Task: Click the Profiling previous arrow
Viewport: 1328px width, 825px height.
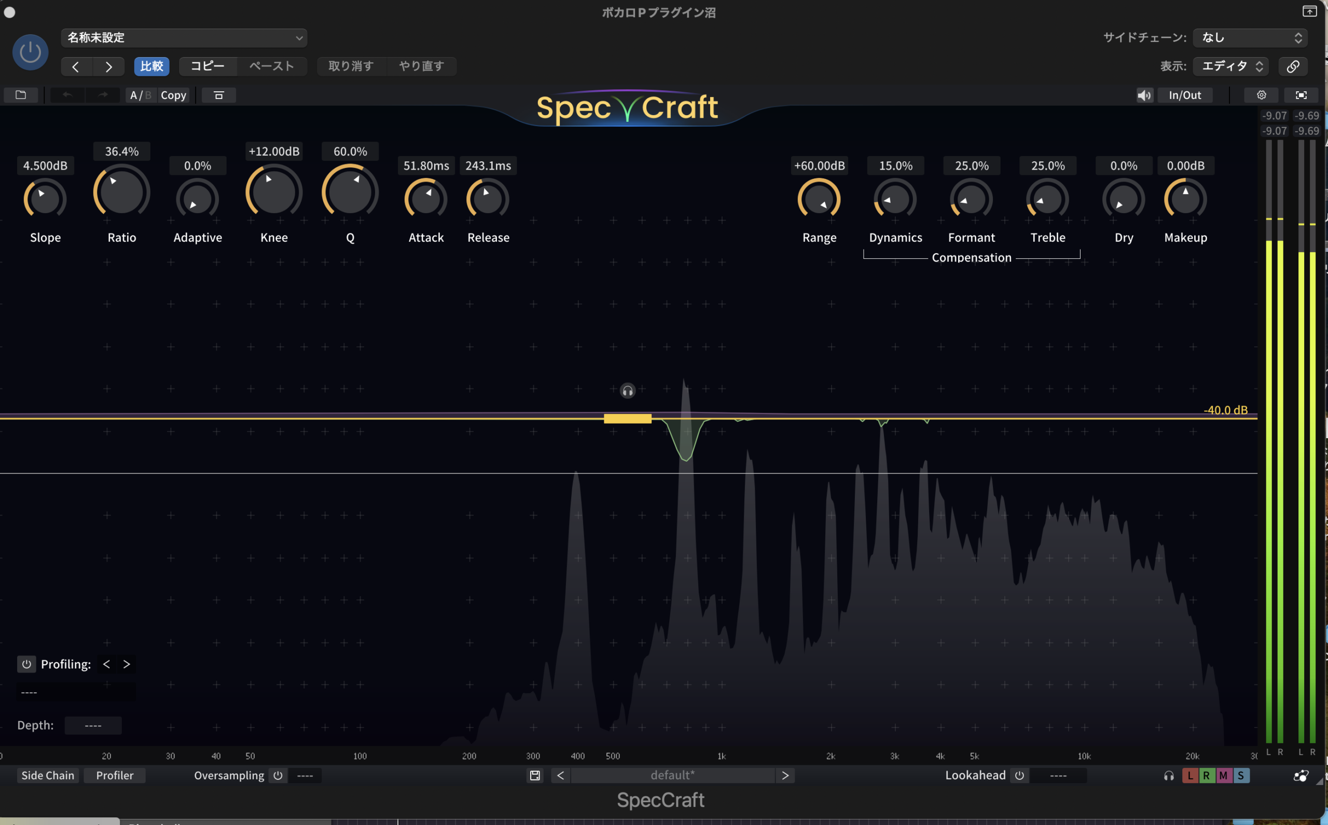Action: click(106, 664)
